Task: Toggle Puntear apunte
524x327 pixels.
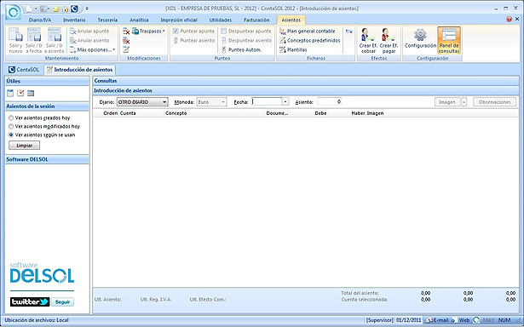Action: point(193,31)
